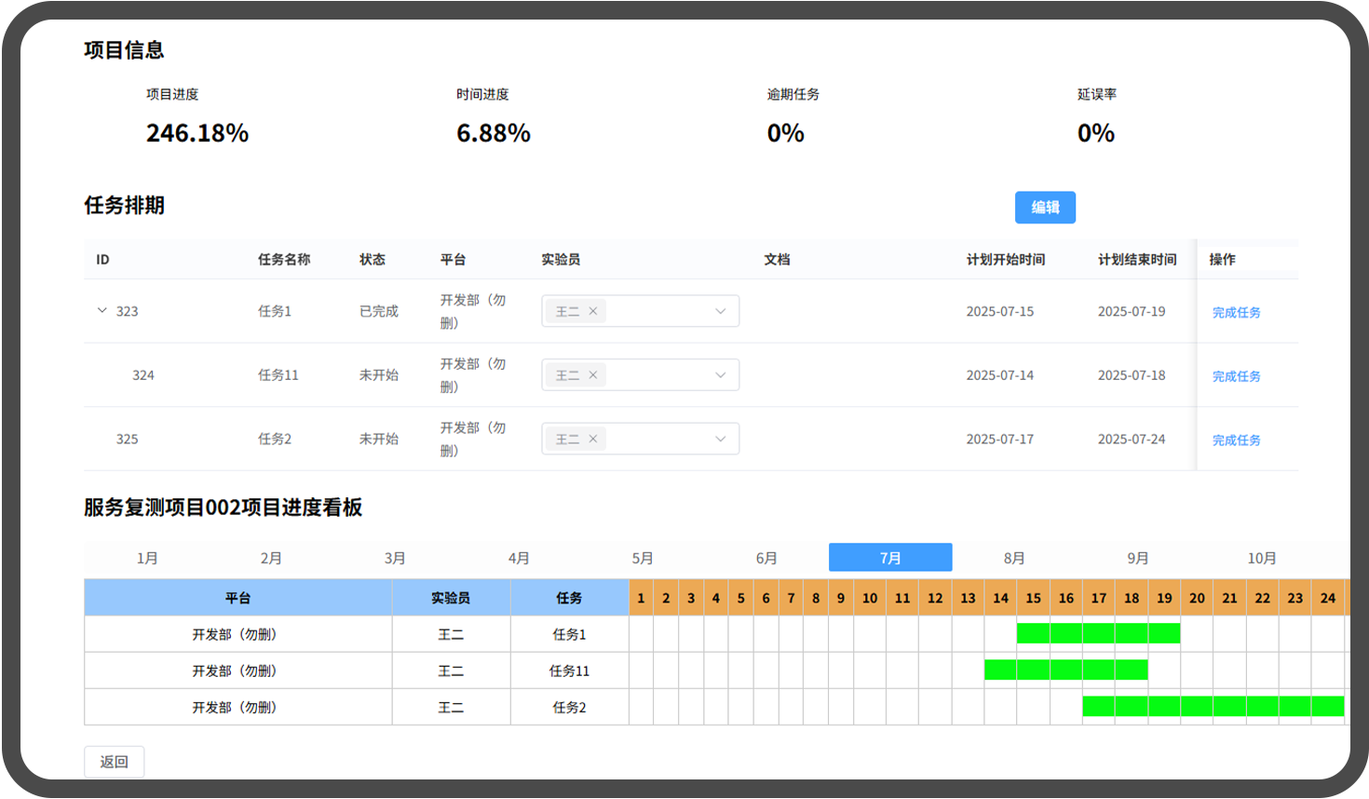Select the 6月 month tab
The image size is (1369, 799).
[x=766, y=558]
